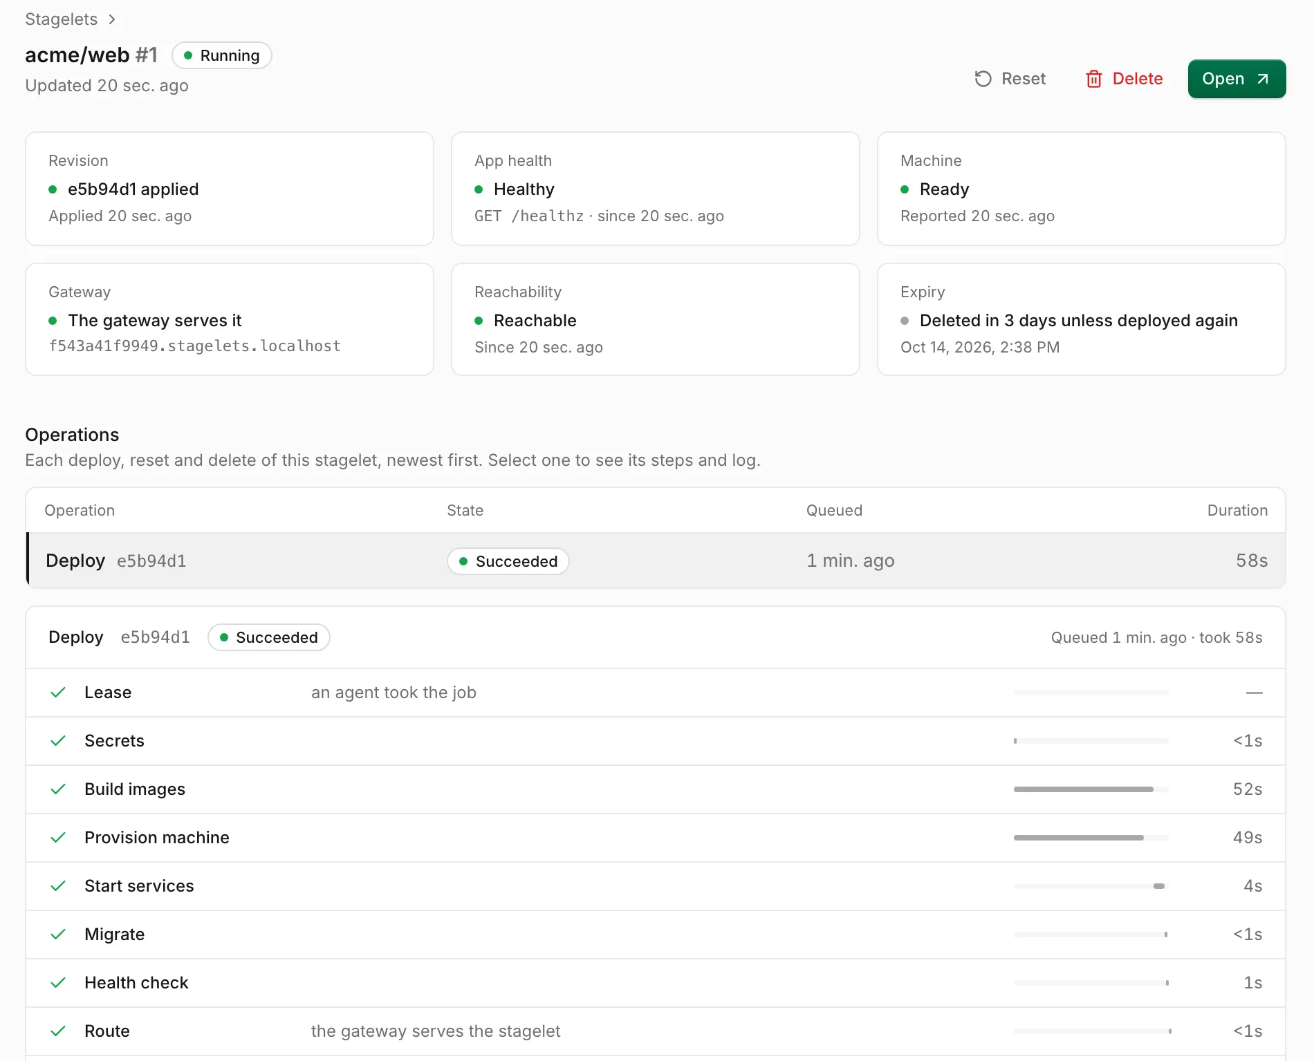Viewport: 1314px width, 1061px height.
Task: Click the f543a41f9949.stagelets.localhost hostname
Action: click(194, 346)
